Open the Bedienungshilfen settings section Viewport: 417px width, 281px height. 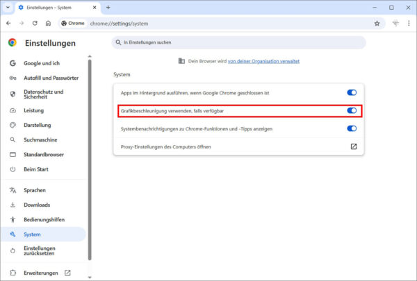pos(44,220)
